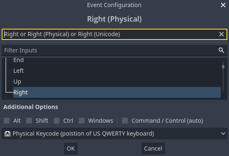Open the Physical Keycode dropdown
229x156 pixels.
114,134
